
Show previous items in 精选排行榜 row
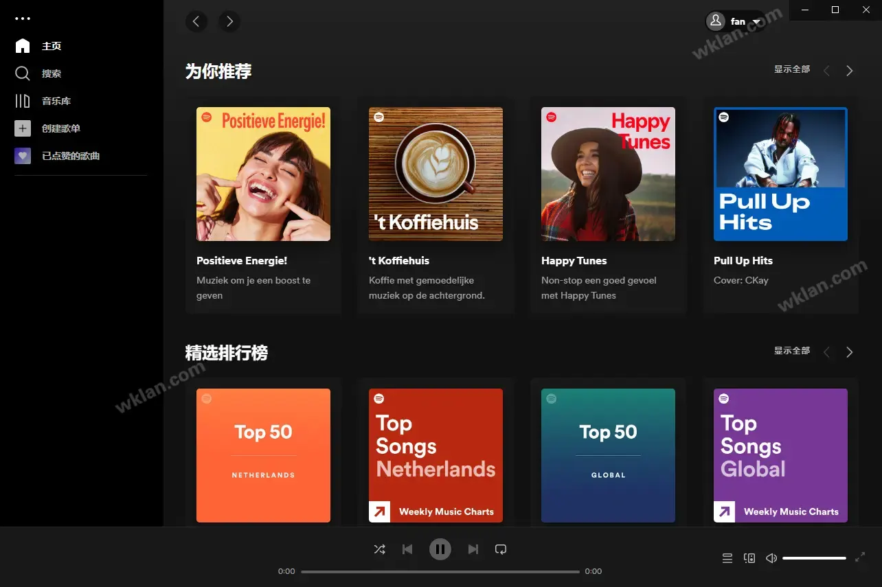pos(826,352)
